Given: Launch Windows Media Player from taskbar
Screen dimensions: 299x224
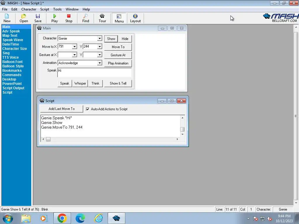Looking at the screenshot, I should (44, 218).
